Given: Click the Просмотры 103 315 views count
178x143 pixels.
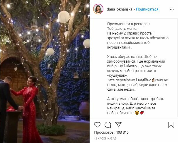Looking at the screenshot, I should (111, 132).
